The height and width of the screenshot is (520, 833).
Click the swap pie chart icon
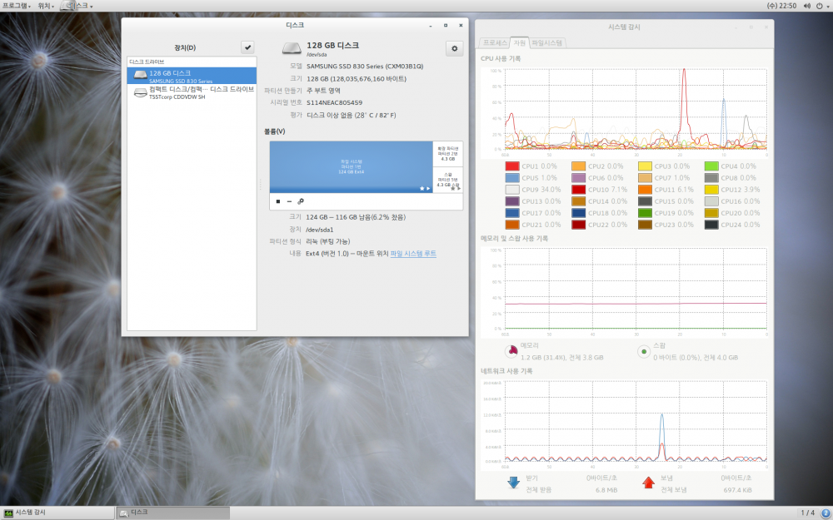point(643,351)
